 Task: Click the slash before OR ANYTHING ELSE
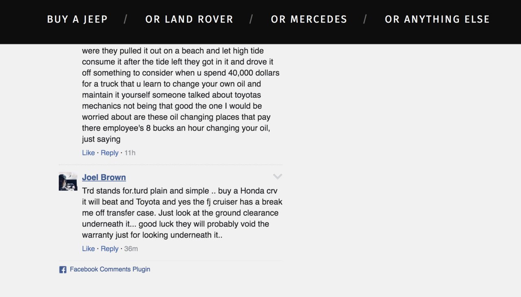[365, 19]
